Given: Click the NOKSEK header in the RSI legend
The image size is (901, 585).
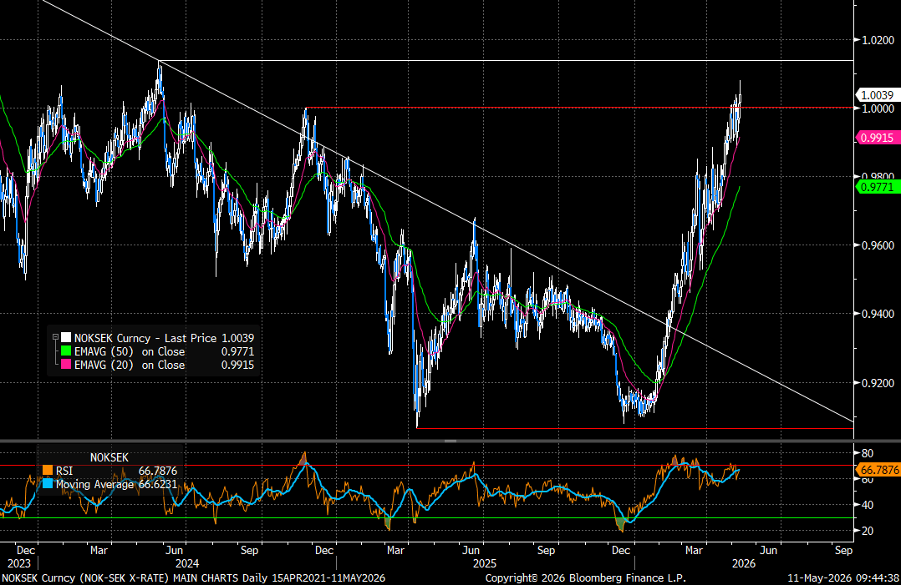Looking at the screenshot, I should tap(109, 457).
